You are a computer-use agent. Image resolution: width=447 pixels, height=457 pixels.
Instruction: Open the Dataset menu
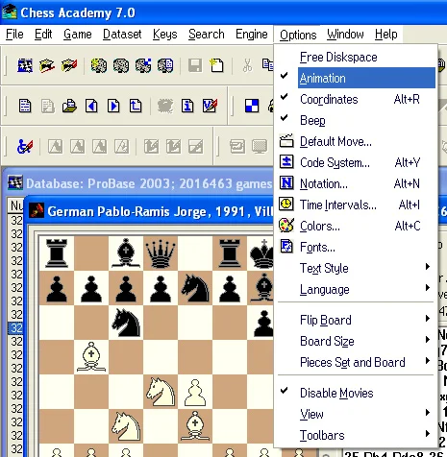[122, 34]
